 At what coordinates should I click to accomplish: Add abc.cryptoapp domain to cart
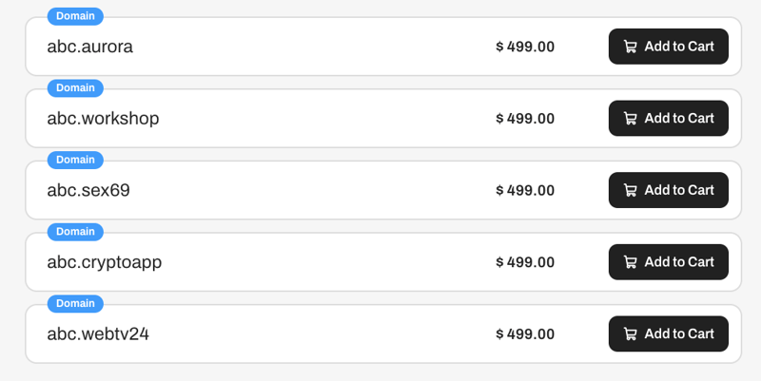click(669, 262)
